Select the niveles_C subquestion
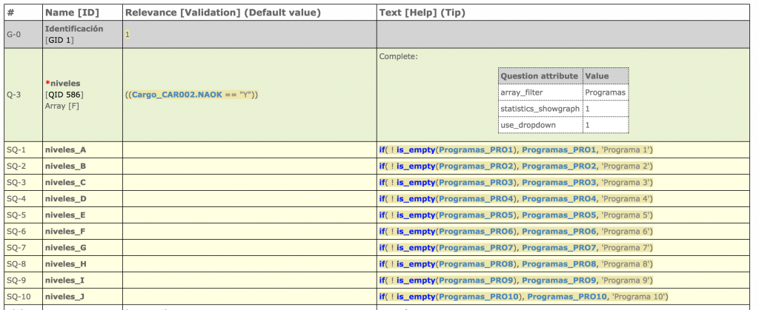The image size is (759, 310). [x=65, y=183]
